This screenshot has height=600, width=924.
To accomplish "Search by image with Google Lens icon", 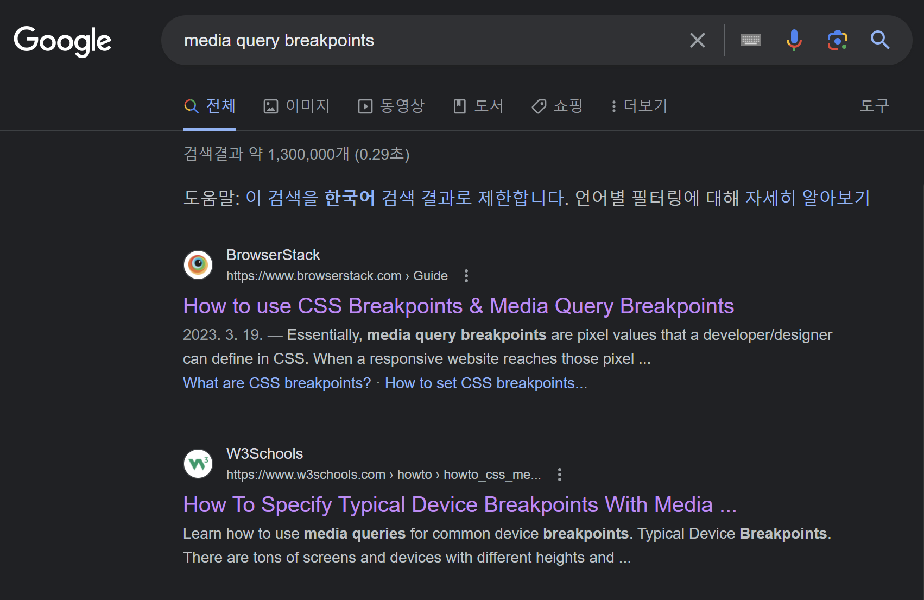I will pos(838,40).
